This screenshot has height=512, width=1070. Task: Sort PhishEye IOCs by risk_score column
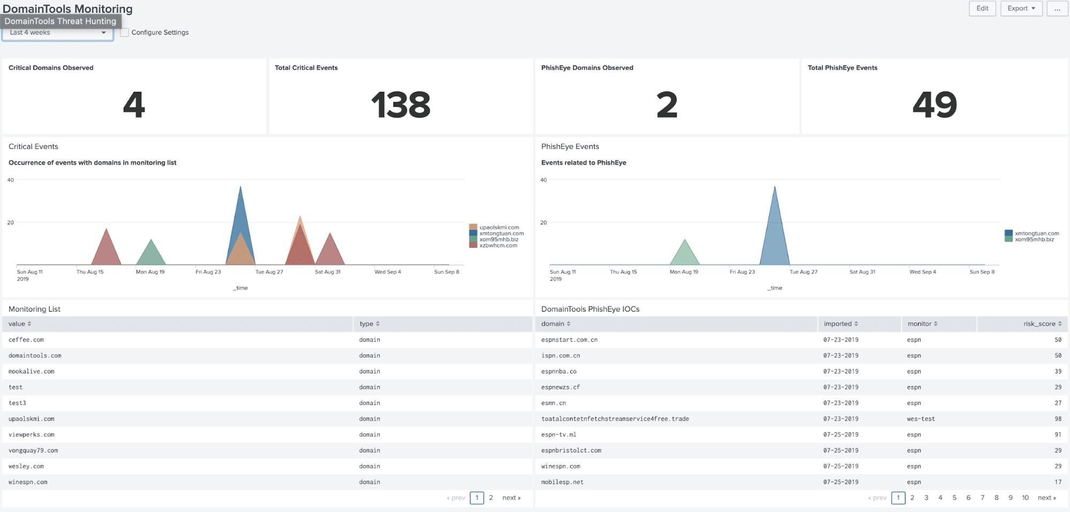[x=1042, y=324]
